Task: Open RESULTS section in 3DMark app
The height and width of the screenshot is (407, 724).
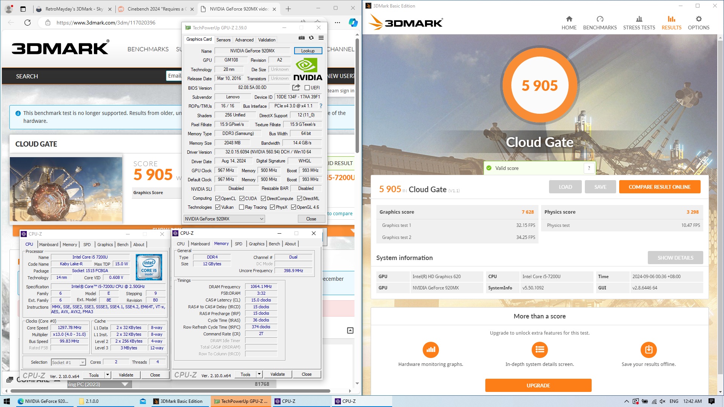Action: (672, 23)
